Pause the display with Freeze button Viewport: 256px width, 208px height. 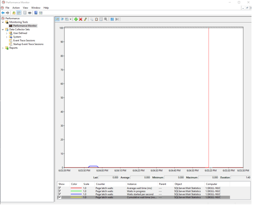coord(112,19)
